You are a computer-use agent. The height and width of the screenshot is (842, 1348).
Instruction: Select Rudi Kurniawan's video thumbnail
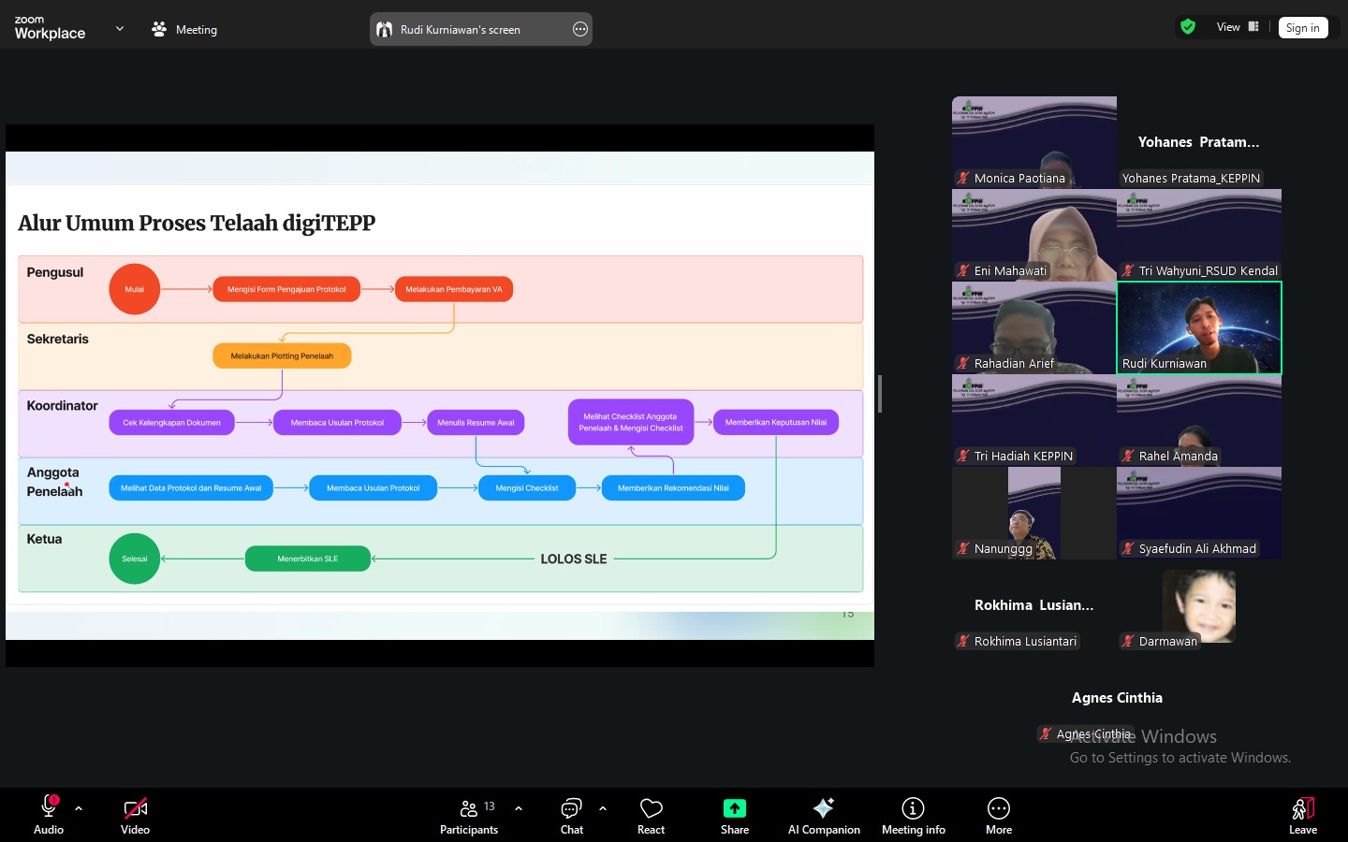click(1198, 327)
